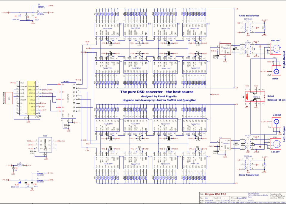
Task: Click the T2* E25-TRAN transformer symbol
Action: pyautogui.click(x=248, y=165)
